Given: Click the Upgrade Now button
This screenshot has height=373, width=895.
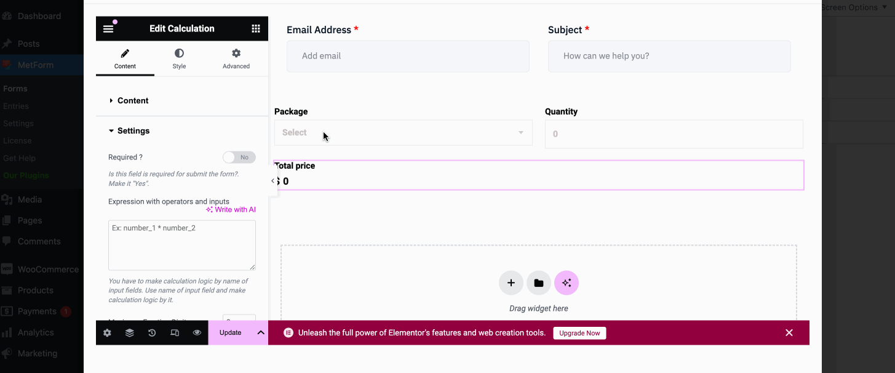Looking at the screenshot, I should 579,332.
